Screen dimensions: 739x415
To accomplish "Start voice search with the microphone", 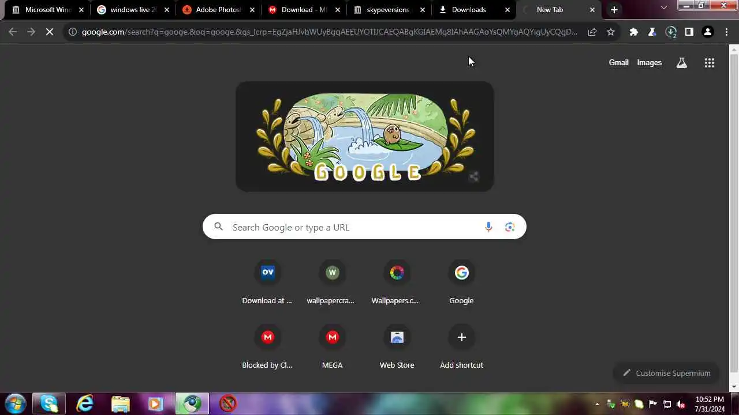I will tap(488, 227).
